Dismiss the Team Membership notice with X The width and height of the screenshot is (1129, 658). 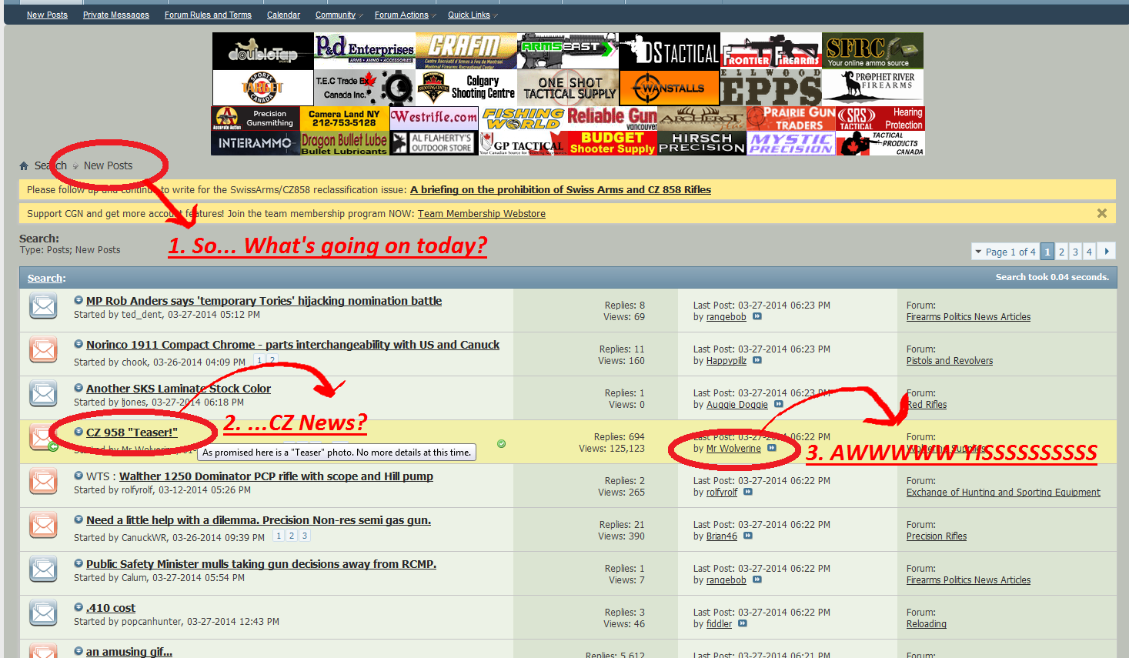click(x=1101, y=213)
